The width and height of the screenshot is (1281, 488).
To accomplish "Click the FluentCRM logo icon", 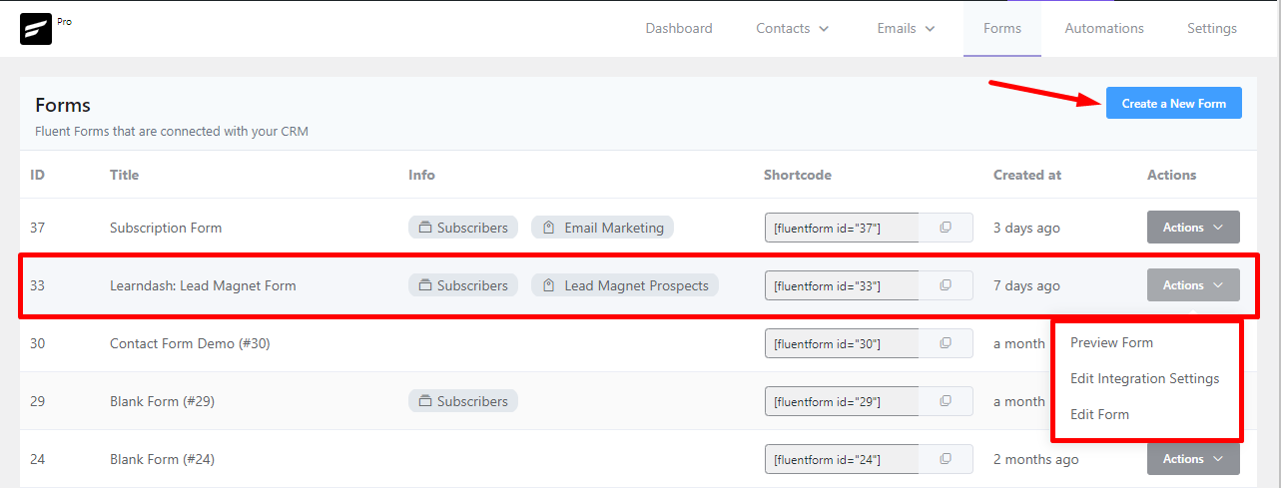I will 36,29.
